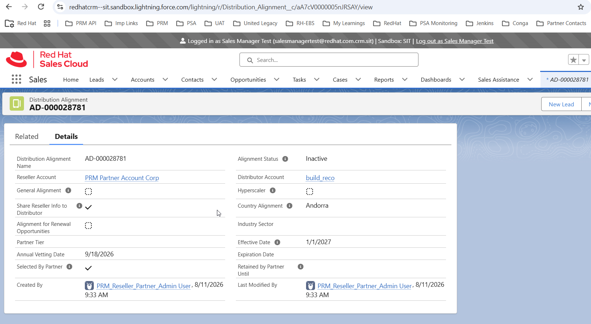Show info tooltip for Retained by Partner Until

[301, 267]
